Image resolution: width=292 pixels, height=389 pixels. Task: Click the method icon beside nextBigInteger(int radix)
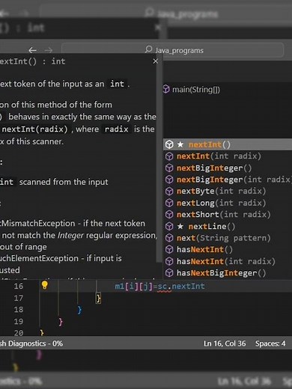tap(169, 180)
